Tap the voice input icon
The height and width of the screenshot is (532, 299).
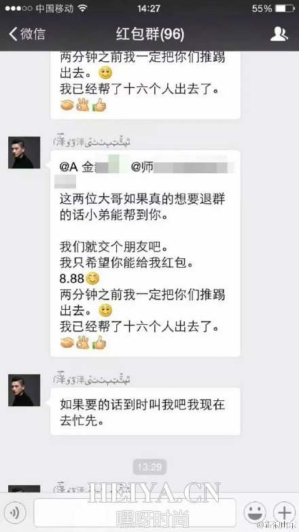[14, 513]
